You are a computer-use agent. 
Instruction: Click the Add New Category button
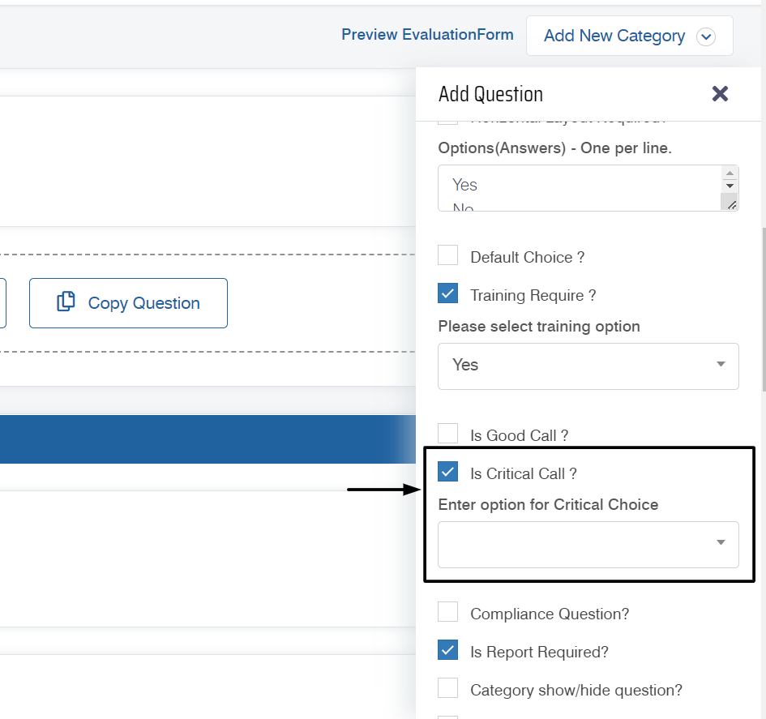point(629,36)
